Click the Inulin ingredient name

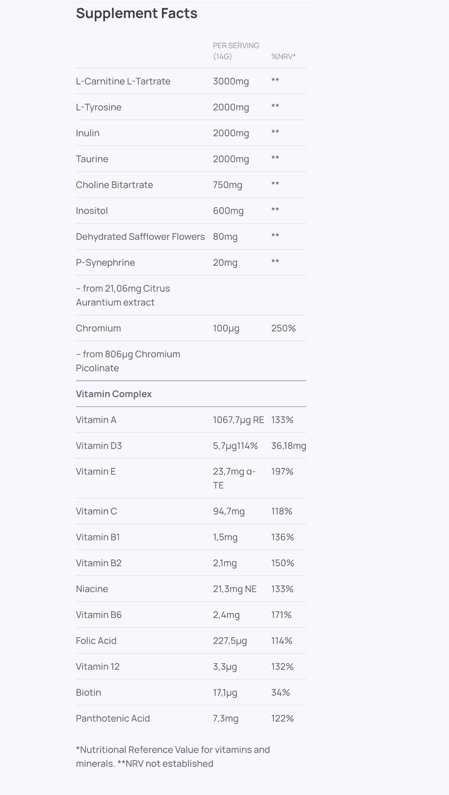point(88,133)
